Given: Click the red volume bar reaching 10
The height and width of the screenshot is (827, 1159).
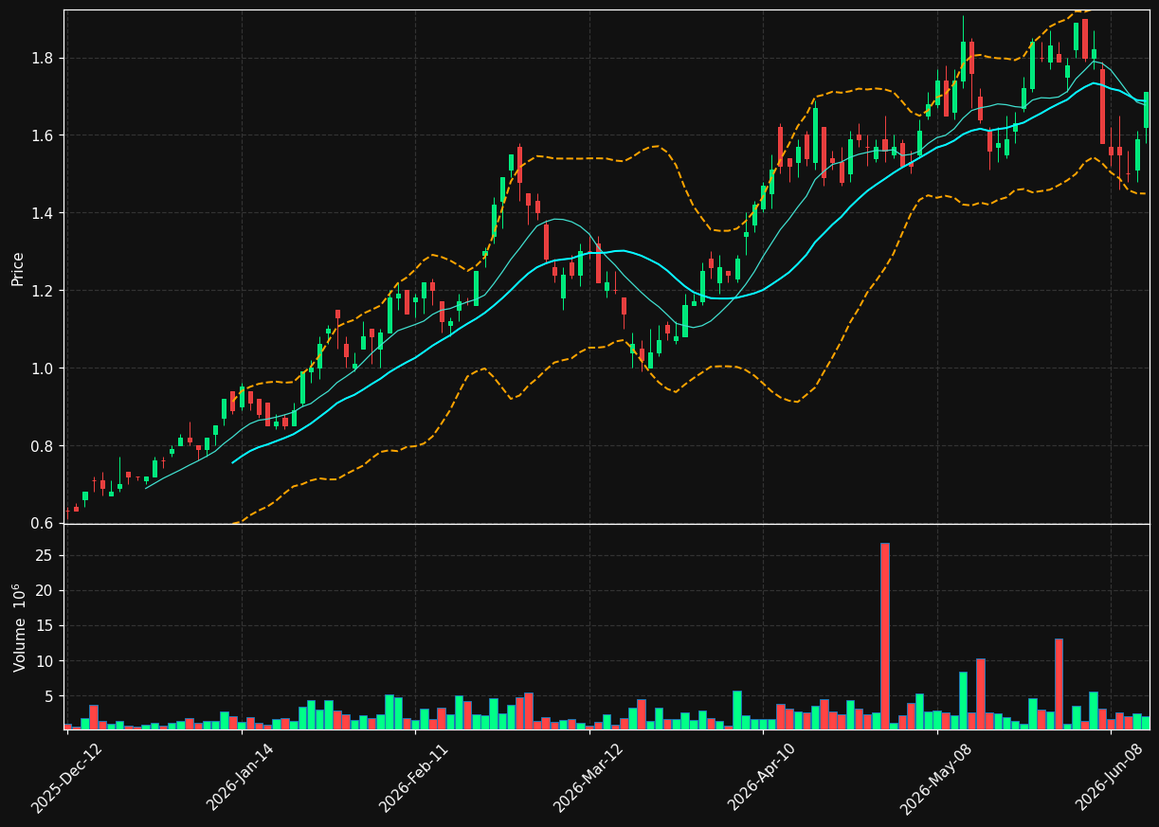Looking at the screenshot, I should 981,693.
